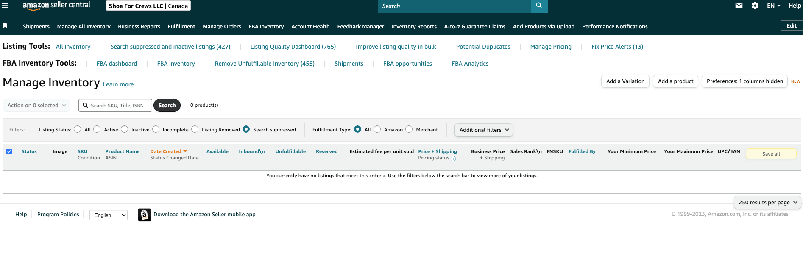Viewport: 803px width, 262px height.
Task: Click the Amazon Seller mobile app icon
Action: click(144, 215)
